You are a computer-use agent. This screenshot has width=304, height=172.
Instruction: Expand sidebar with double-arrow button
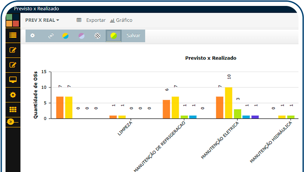(x=11, y=122)
